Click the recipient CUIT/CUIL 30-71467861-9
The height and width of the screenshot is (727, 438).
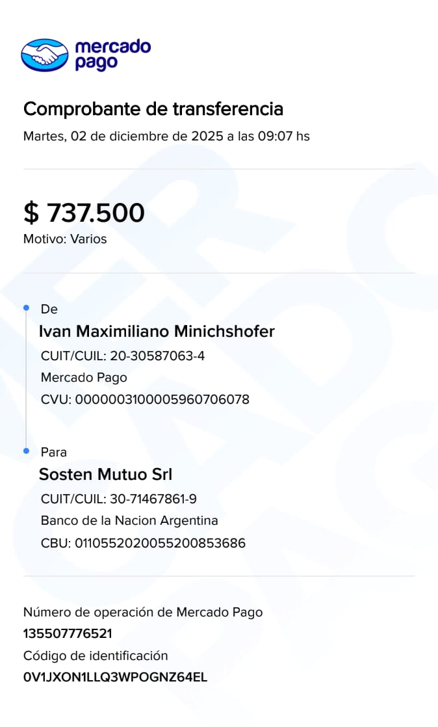[x=119, y=499]
